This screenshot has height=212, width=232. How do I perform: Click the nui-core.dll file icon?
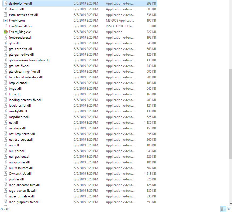6,151
